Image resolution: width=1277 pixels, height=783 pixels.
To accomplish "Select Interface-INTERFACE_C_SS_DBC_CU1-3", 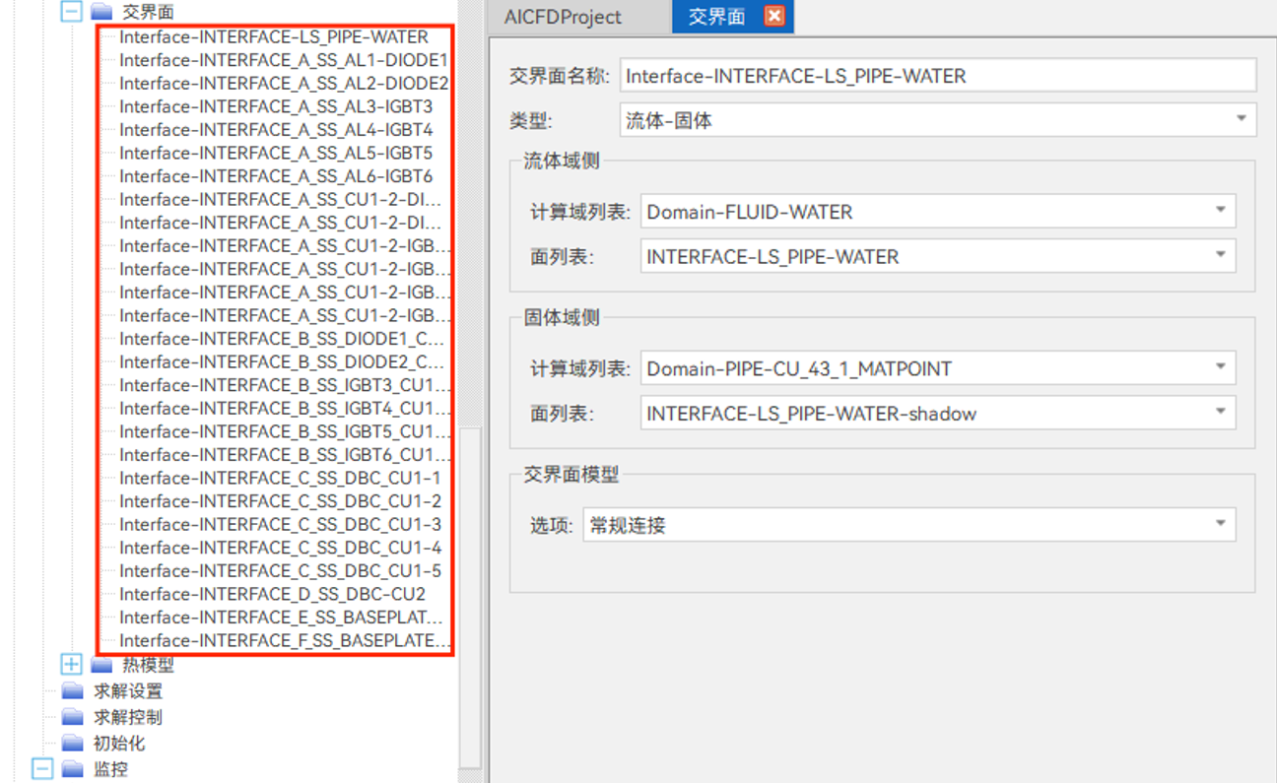I will click(281, 524).
